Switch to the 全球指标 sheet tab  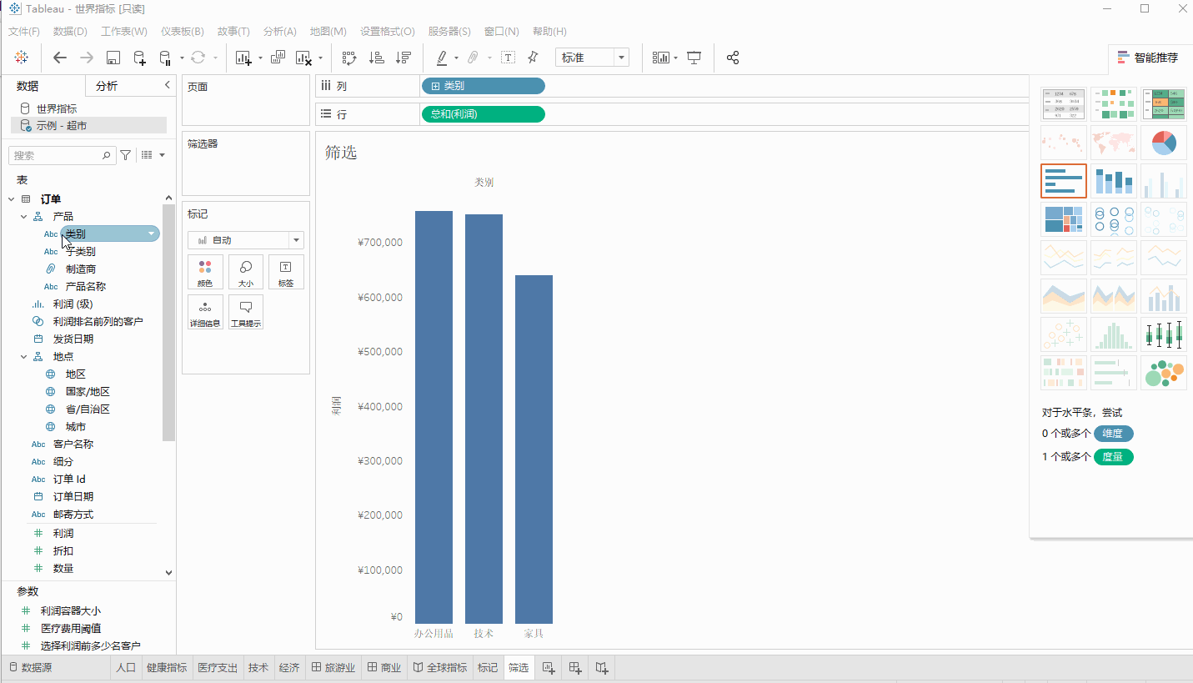(440, 668)
